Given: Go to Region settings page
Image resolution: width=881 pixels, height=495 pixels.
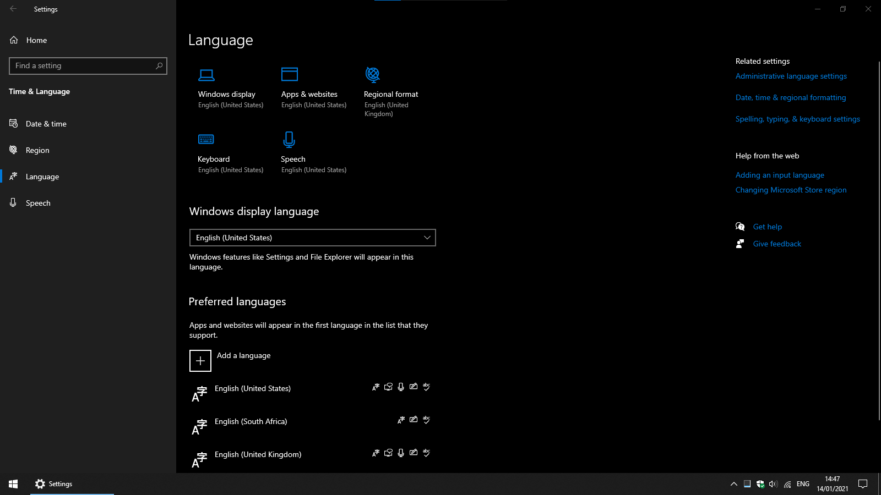Looking at the screenshot, I should [x=88, y=150].
